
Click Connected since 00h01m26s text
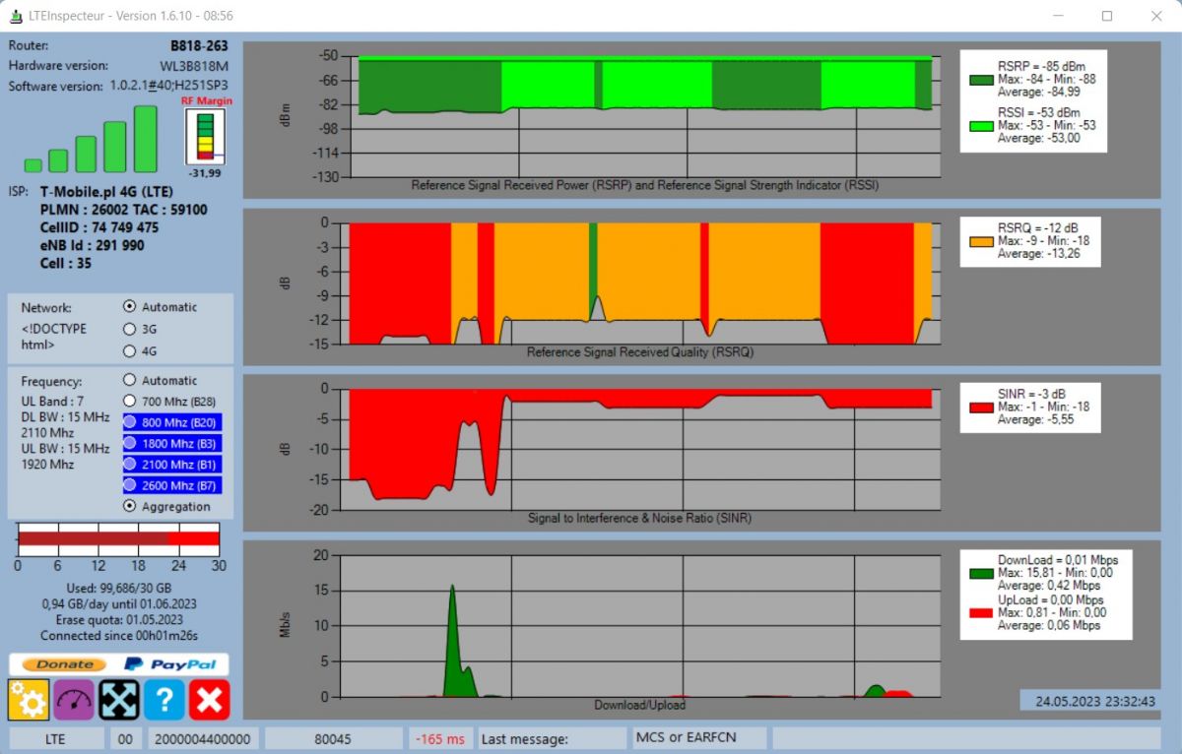(118, 636)
